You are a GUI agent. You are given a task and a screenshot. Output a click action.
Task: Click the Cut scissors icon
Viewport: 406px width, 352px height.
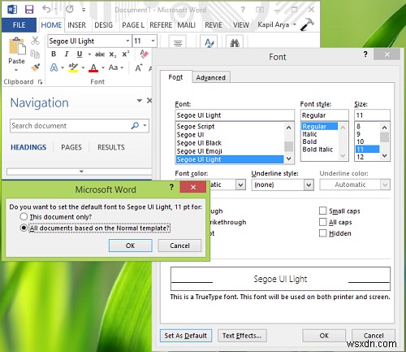(35, 41)
